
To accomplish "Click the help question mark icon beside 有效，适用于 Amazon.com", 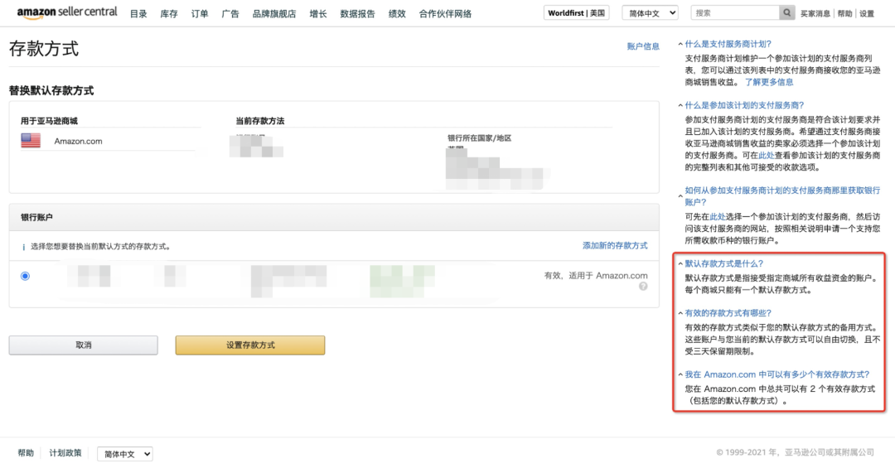I will pos(643,287).
